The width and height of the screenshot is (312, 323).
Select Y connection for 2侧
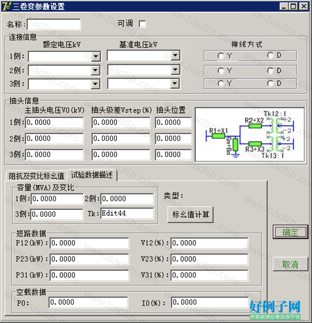pyautogui.click(x=221, y=71)
